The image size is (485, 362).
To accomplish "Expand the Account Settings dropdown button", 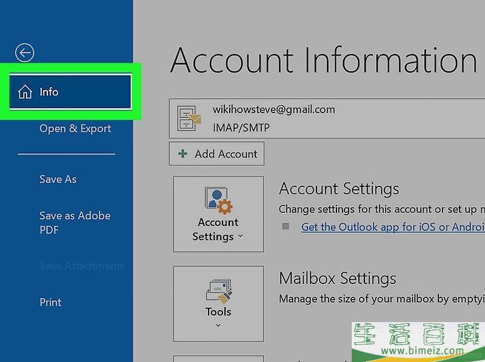I will 219,214.
